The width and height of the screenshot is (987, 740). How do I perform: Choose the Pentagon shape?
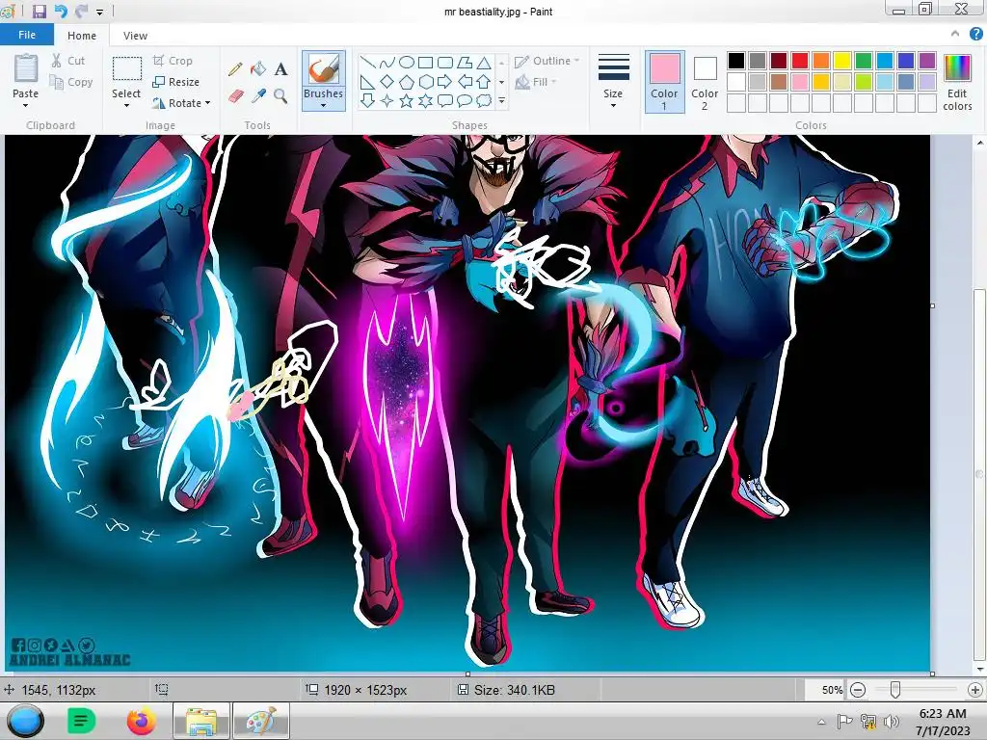407,81
